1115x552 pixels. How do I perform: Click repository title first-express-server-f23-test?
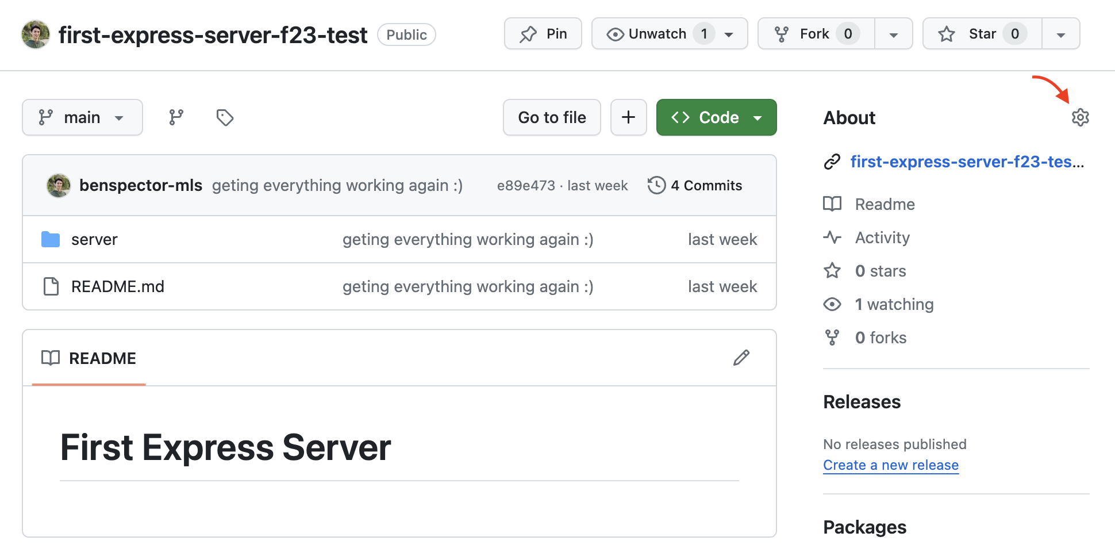pos(213,35)
